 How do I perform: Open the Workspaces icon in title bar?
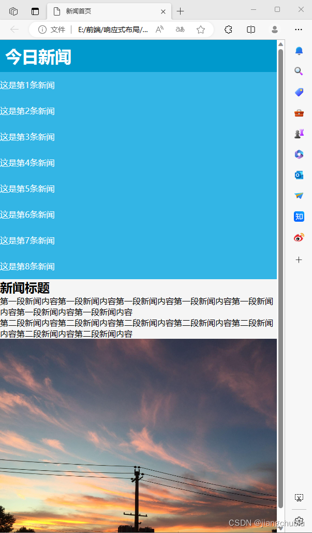(13, 11)
